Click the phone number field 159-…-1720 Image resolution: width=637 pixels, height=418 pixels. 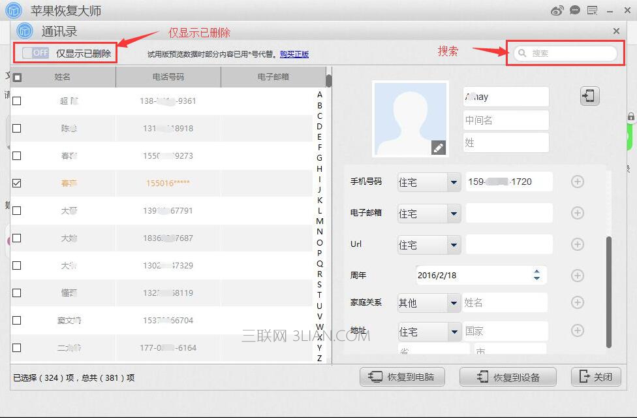[x=509, y=182]
